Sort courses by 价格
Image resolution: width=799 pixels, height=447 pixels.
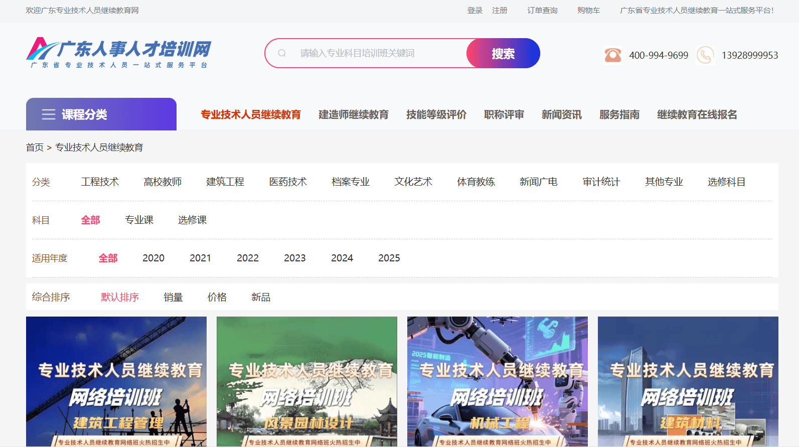[217, 297]
